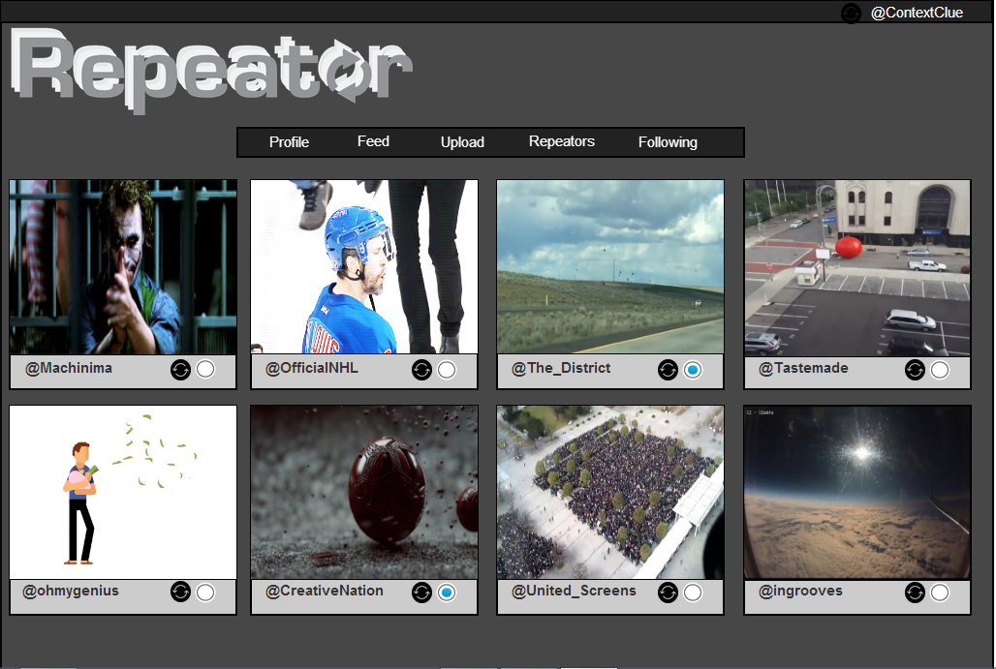Viewport: 996px width, 669px height.
Task: Open the @ContextClue account link
Action: 916,13
